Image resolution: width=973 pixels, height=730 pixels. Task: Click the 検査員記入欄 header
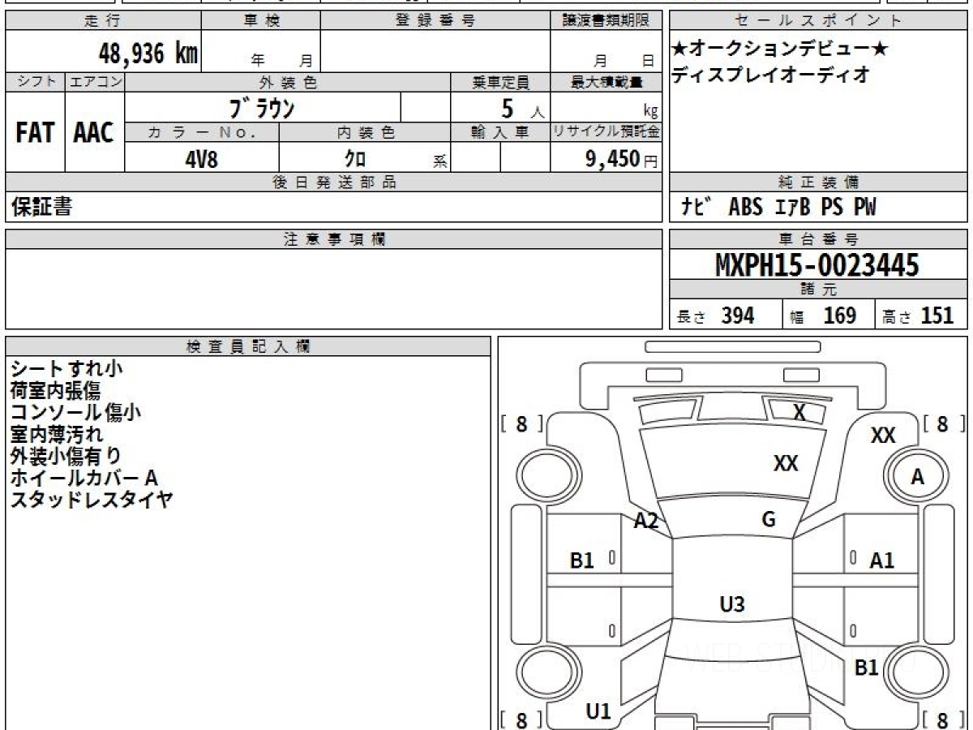pos(248,346)
